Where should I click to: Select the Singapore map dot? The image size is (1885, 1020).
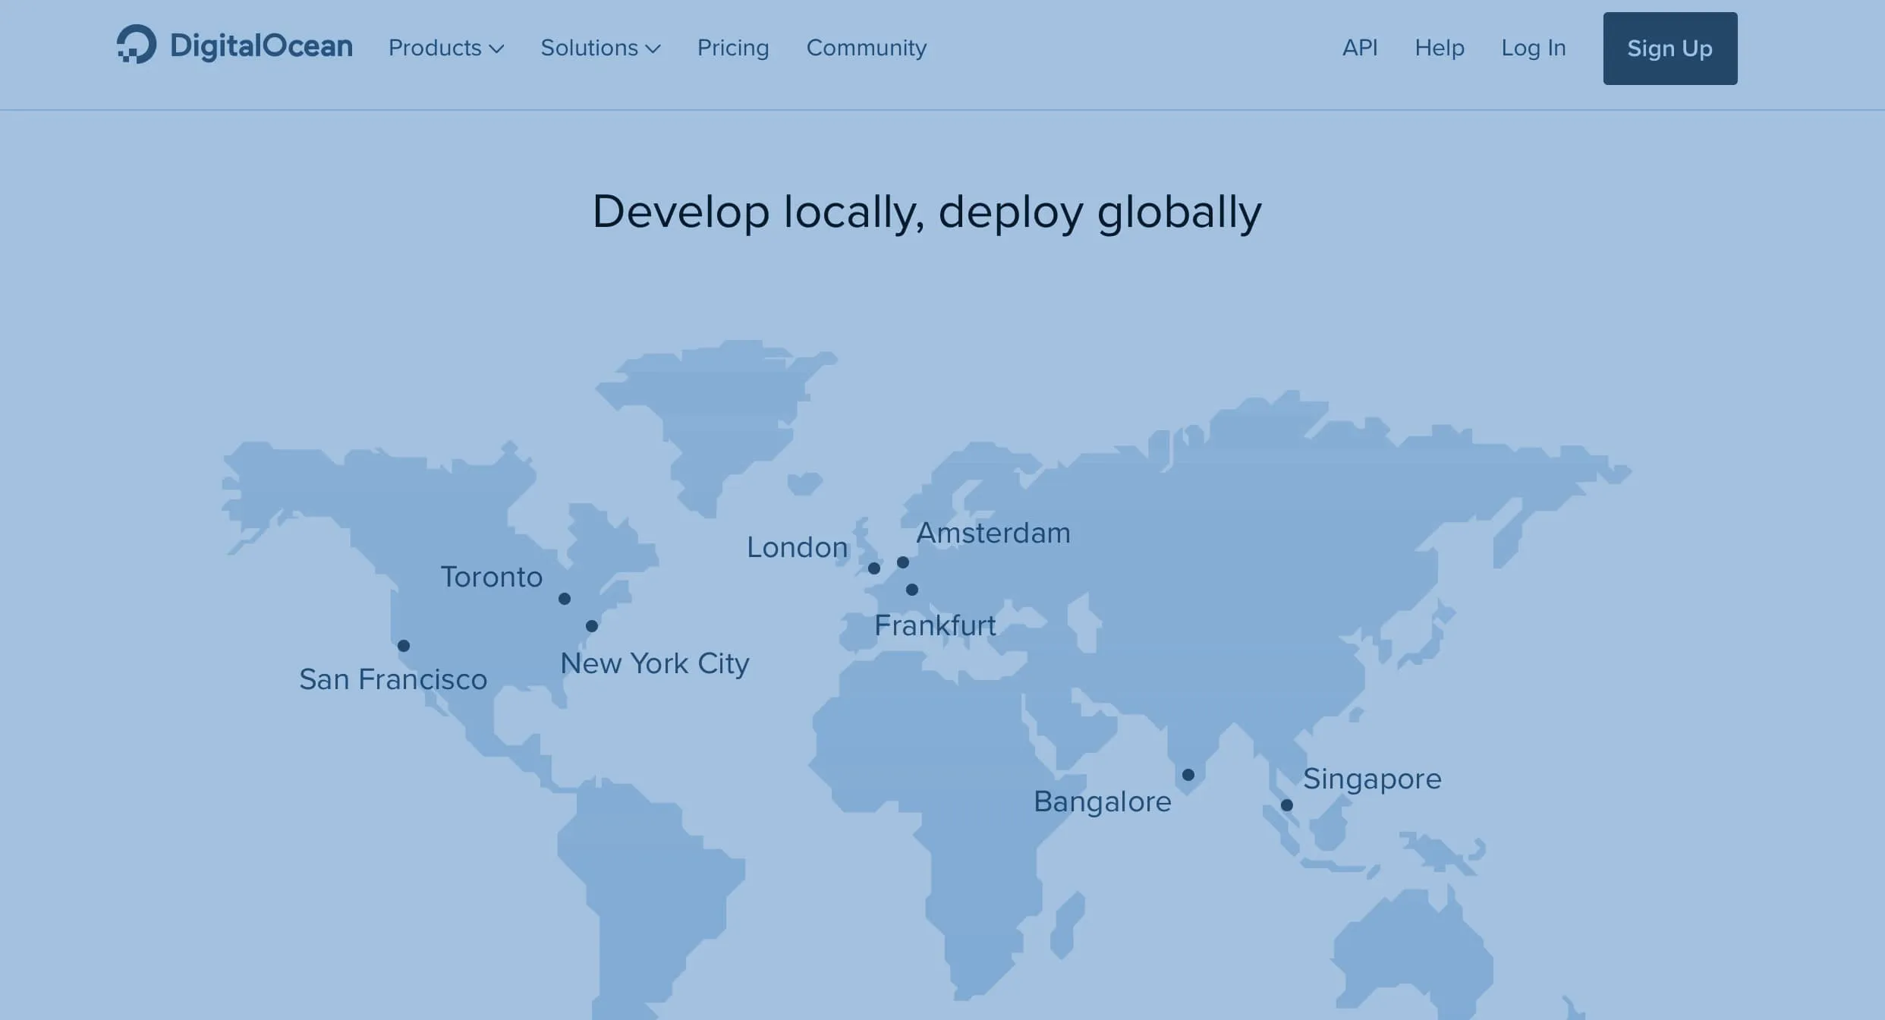1287,805
